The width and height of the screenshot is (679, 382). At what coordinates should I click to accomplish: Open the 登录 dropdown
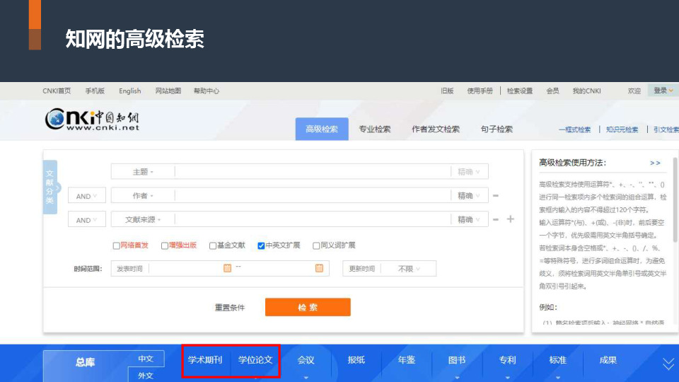[x=663, y=90]
